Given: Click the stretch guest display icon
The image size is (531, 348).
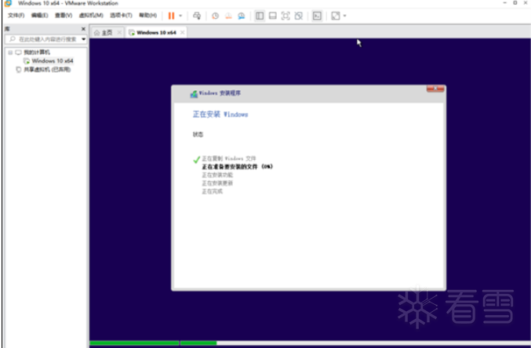Looking at the screenshot, I should coord(336,16).
